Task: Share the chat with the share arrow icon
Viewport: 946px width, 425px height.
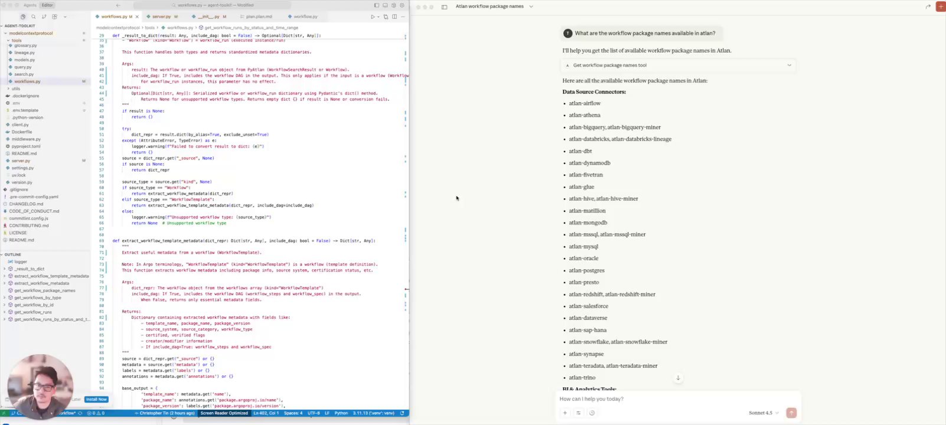Action: pyautogui.click(x=928, y=6)
